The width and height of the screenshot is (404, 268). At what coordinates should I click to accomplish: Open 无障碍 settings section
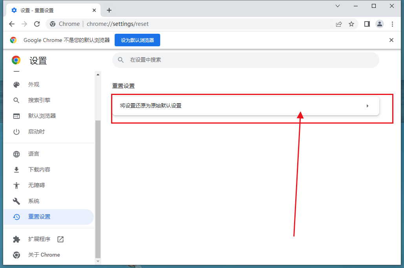[x=48, y=185]
